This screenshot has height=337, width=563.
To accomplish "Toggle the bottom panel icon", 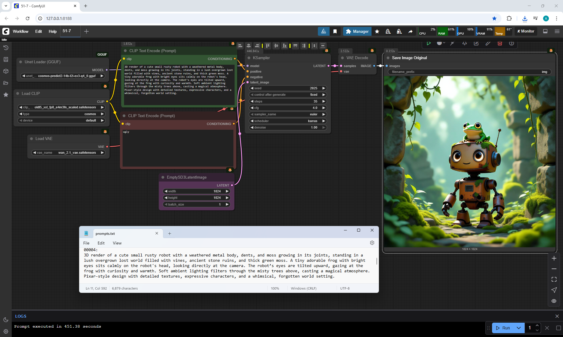I will click(x=545, y=31).
